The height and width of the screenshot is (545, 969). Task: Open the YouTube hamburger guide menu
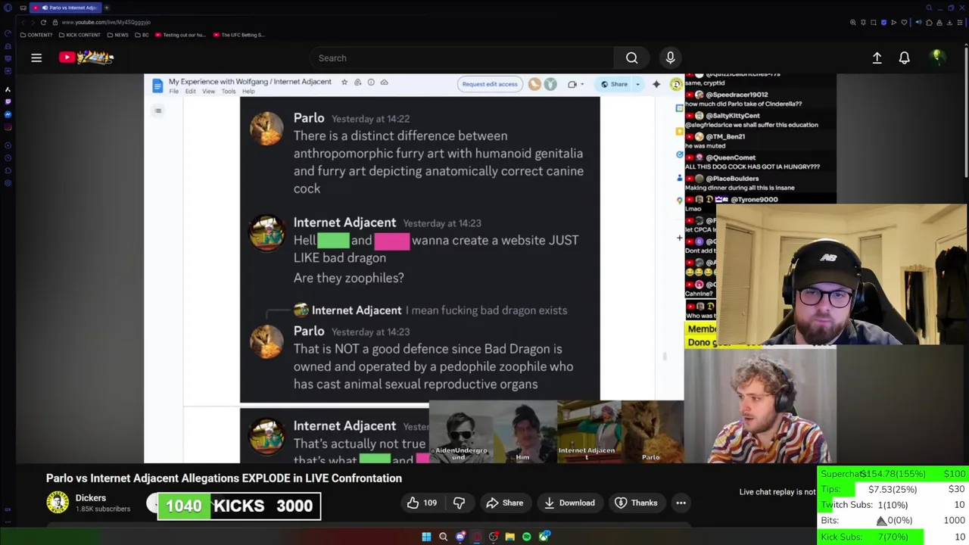pos(36,58)
